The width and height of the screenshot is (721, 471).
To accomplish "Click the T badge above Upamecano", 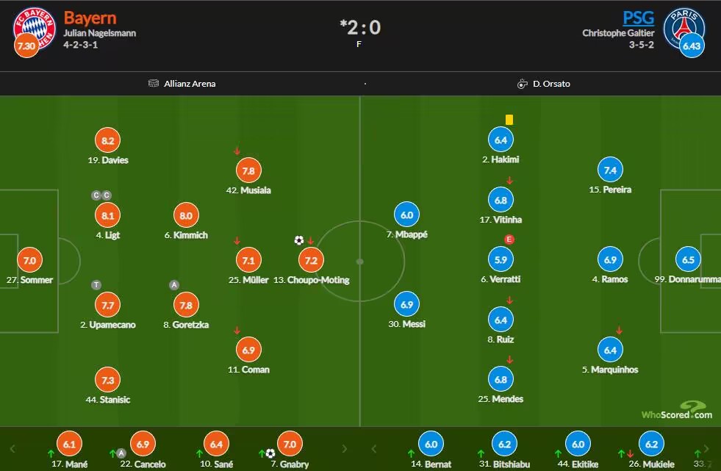I will 96,285.
